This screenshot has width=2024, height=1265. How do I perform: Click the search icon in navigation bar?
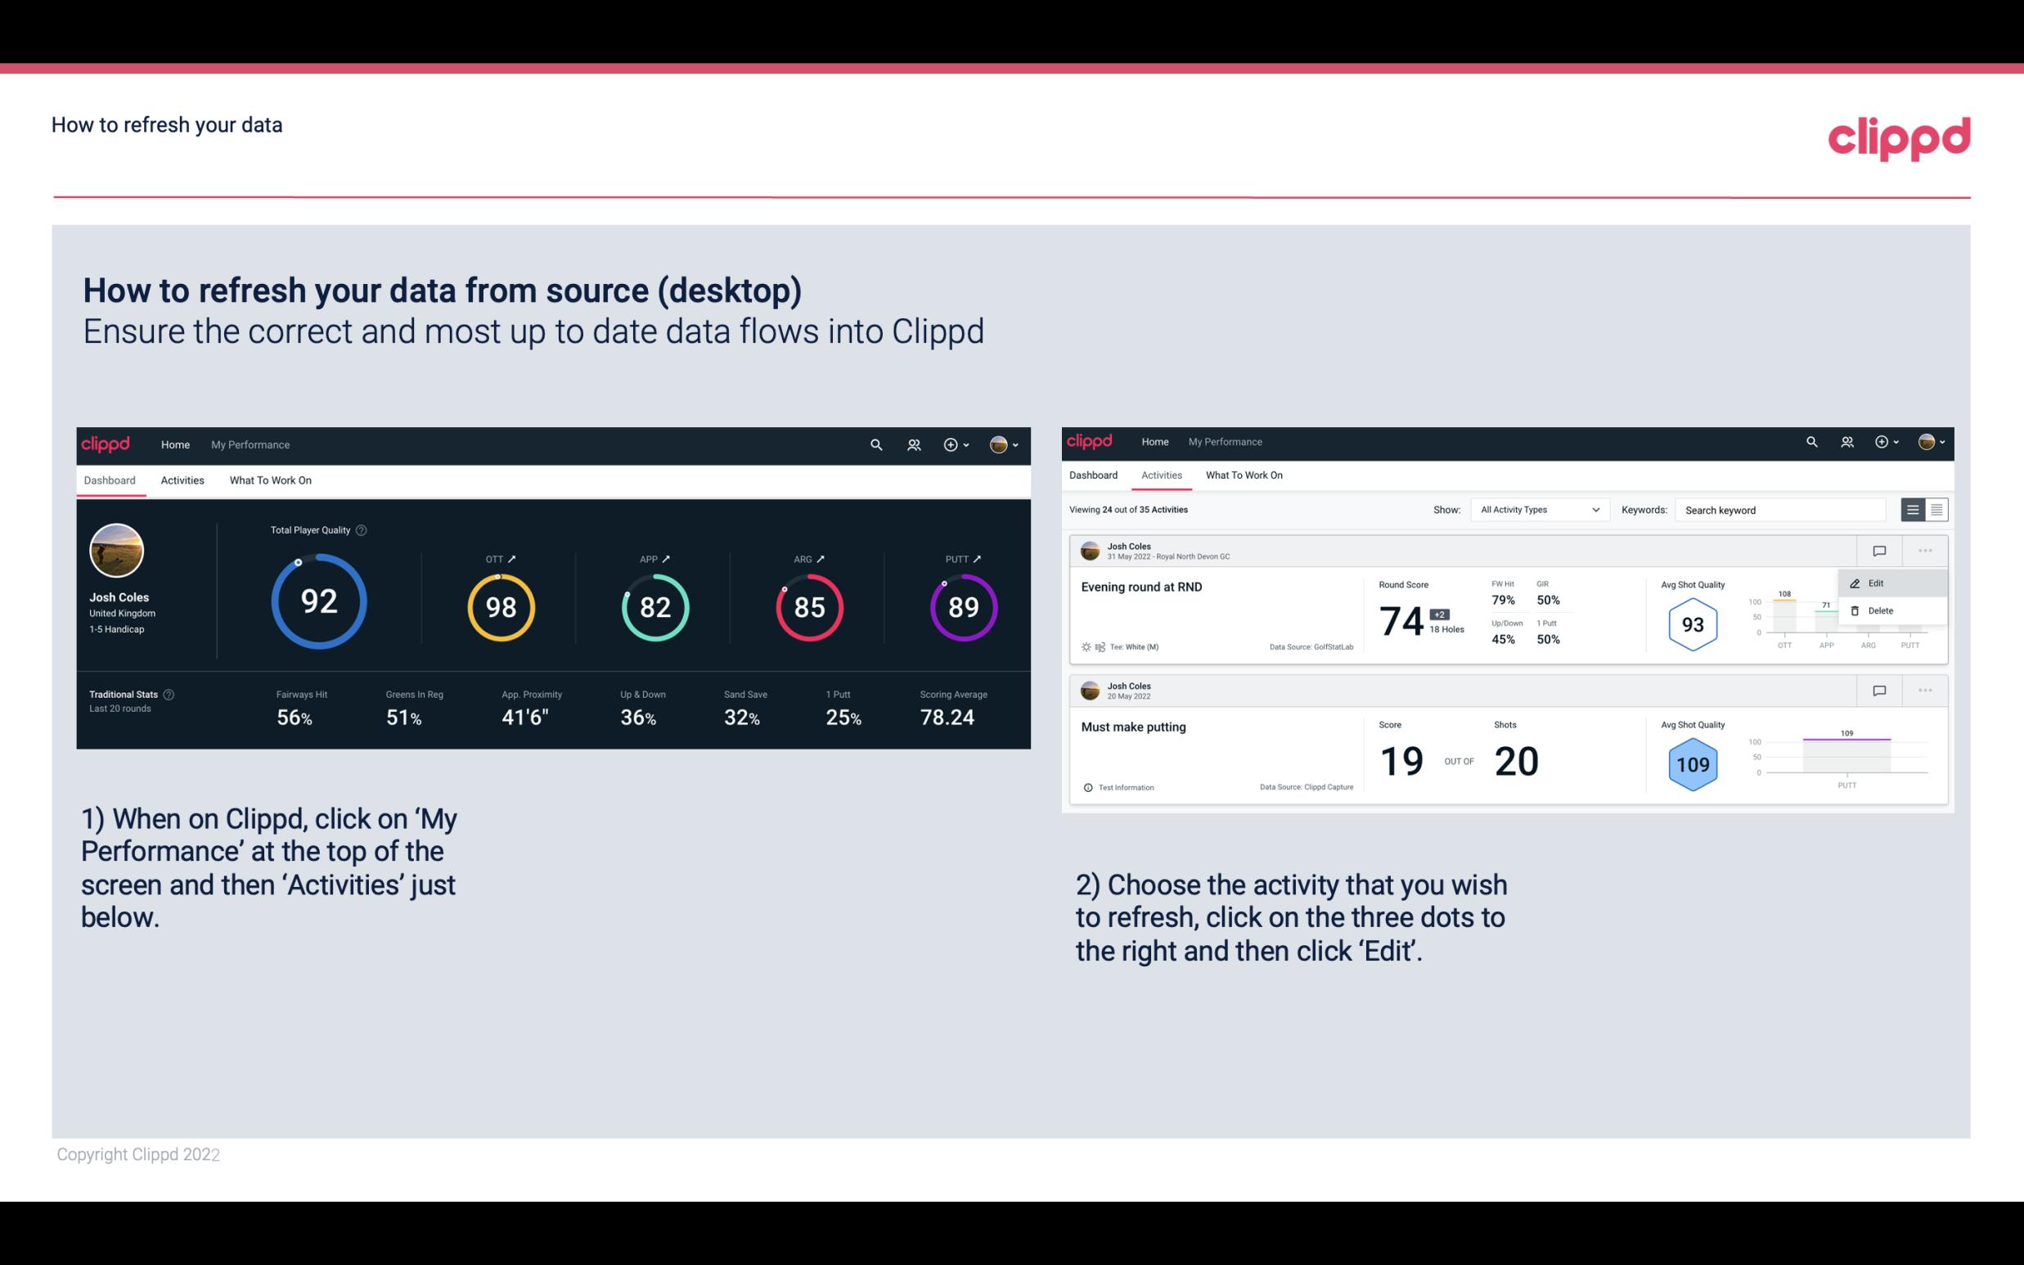(x=875, y=444)
